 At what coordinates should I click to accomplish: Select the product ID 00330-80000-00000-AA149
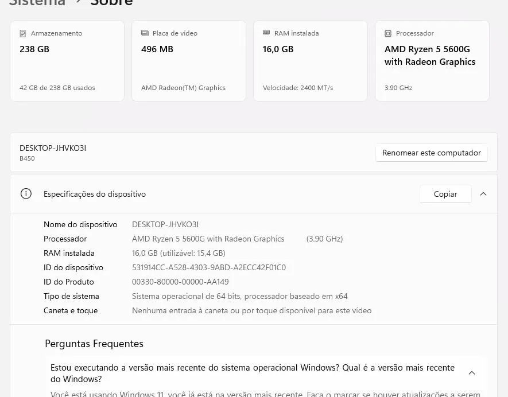tap(180, 282)
